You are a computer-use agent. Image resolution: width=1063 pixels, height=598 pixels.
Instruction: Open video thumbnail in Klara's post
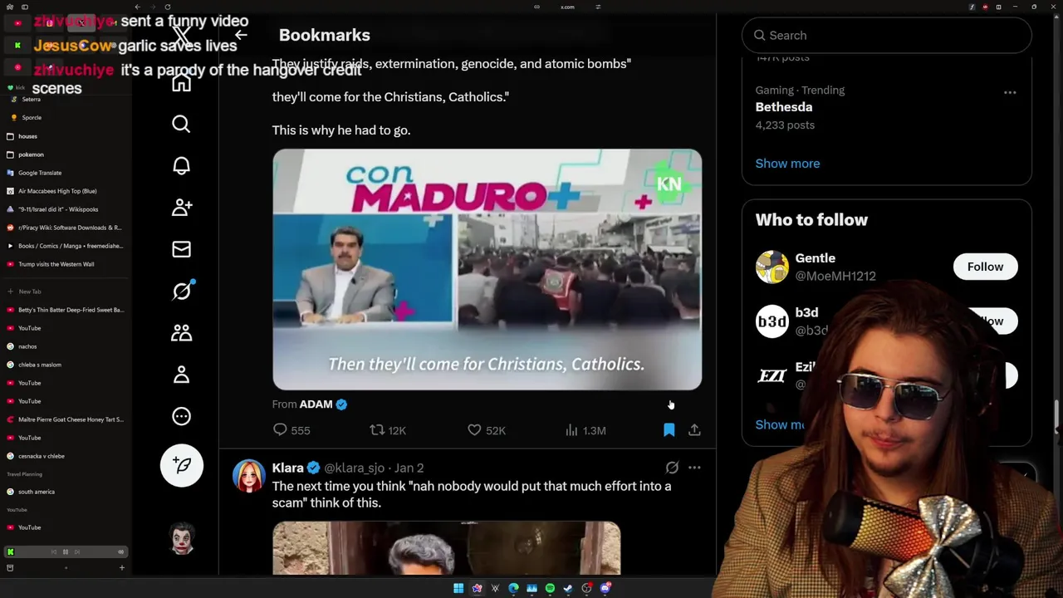(x=446, y=548)
